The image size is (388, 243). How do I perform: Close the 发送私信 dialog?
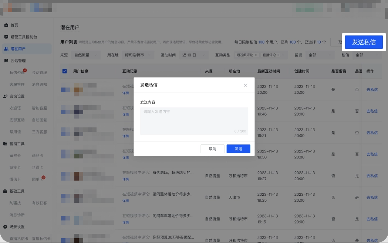point(245,85)
